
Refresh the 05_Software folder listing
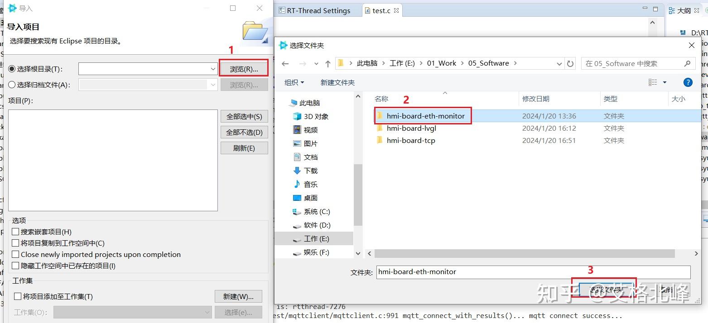click(570, 64)
